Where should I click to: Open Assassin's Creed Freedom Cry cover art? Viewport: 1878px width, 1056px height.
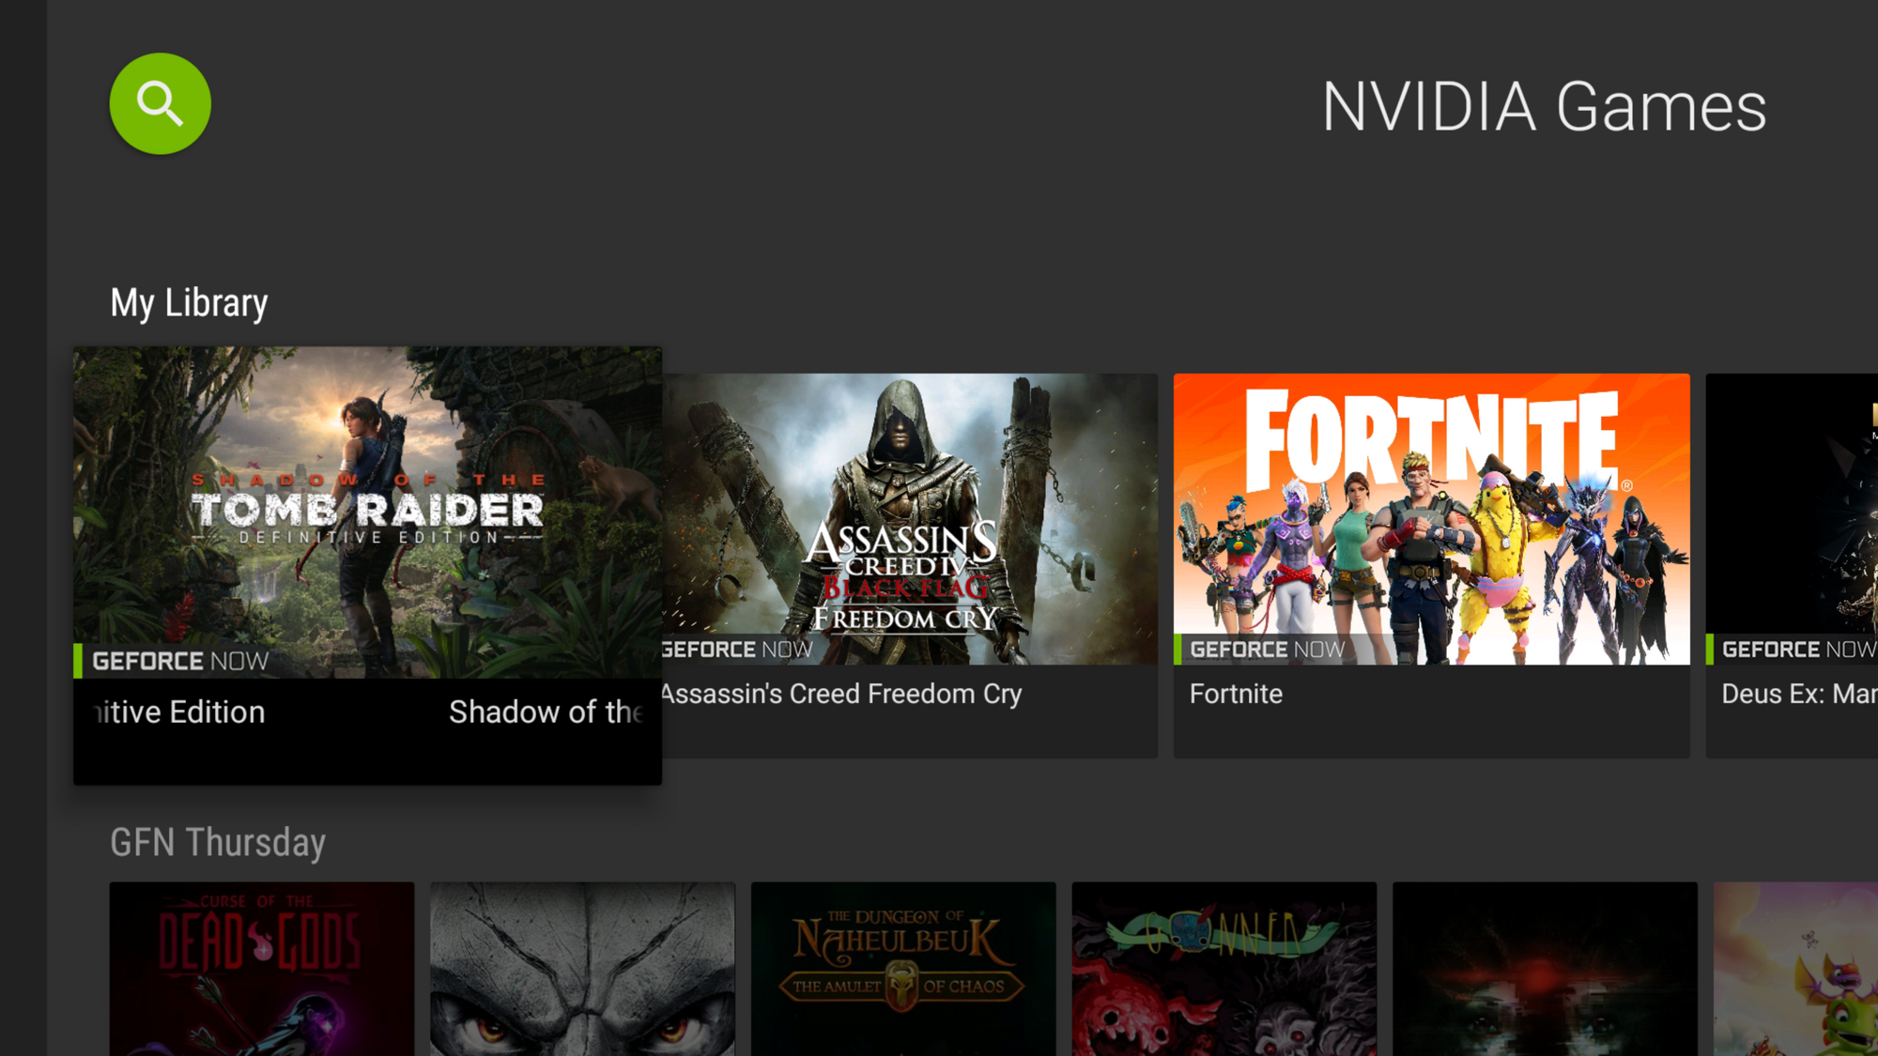[x=910, y=519]
